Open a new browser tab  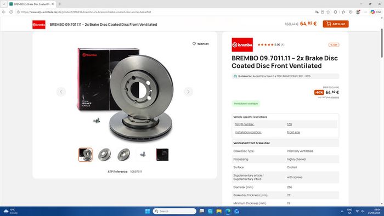tap(60, 4)
